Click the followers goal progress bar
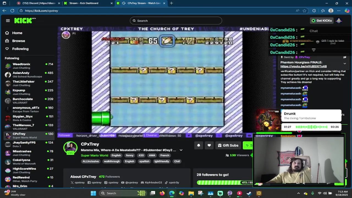352x198 pixels. [225, 183]
